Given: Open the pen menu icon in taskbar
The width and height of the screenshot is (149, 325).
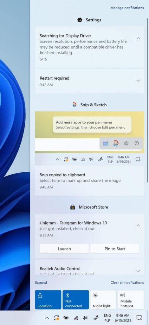Looking at the screenshot, I should coord(96,318).
